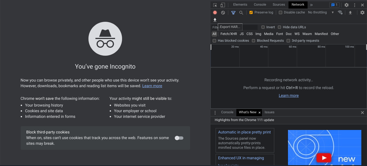Open Learn more link in Network panel
The image size is (367, 166).
click(289, 96)
